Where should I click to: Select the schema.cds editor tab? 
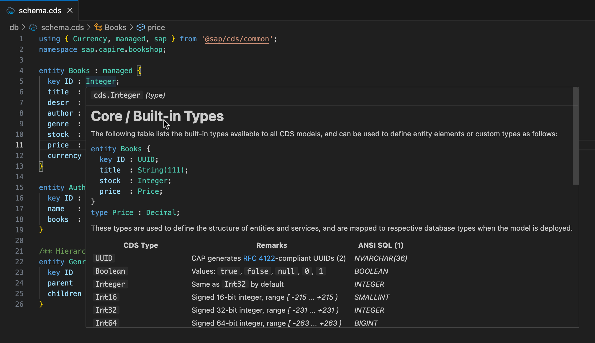point(39,10)
